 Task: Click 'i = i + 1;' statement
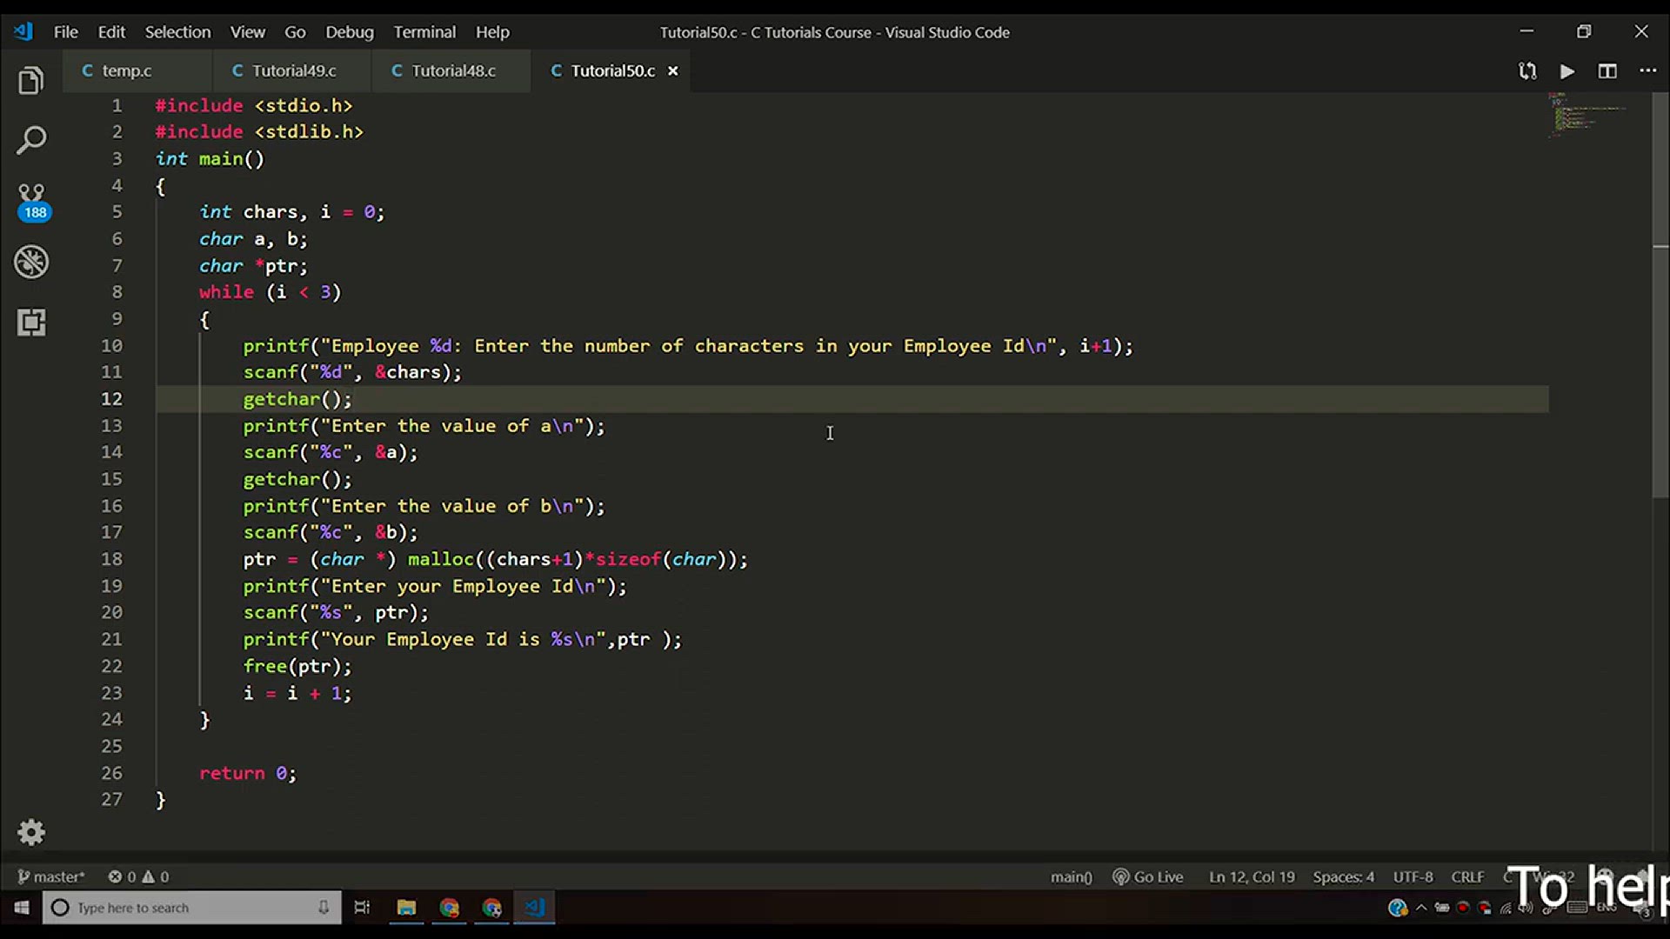[297, 693]
